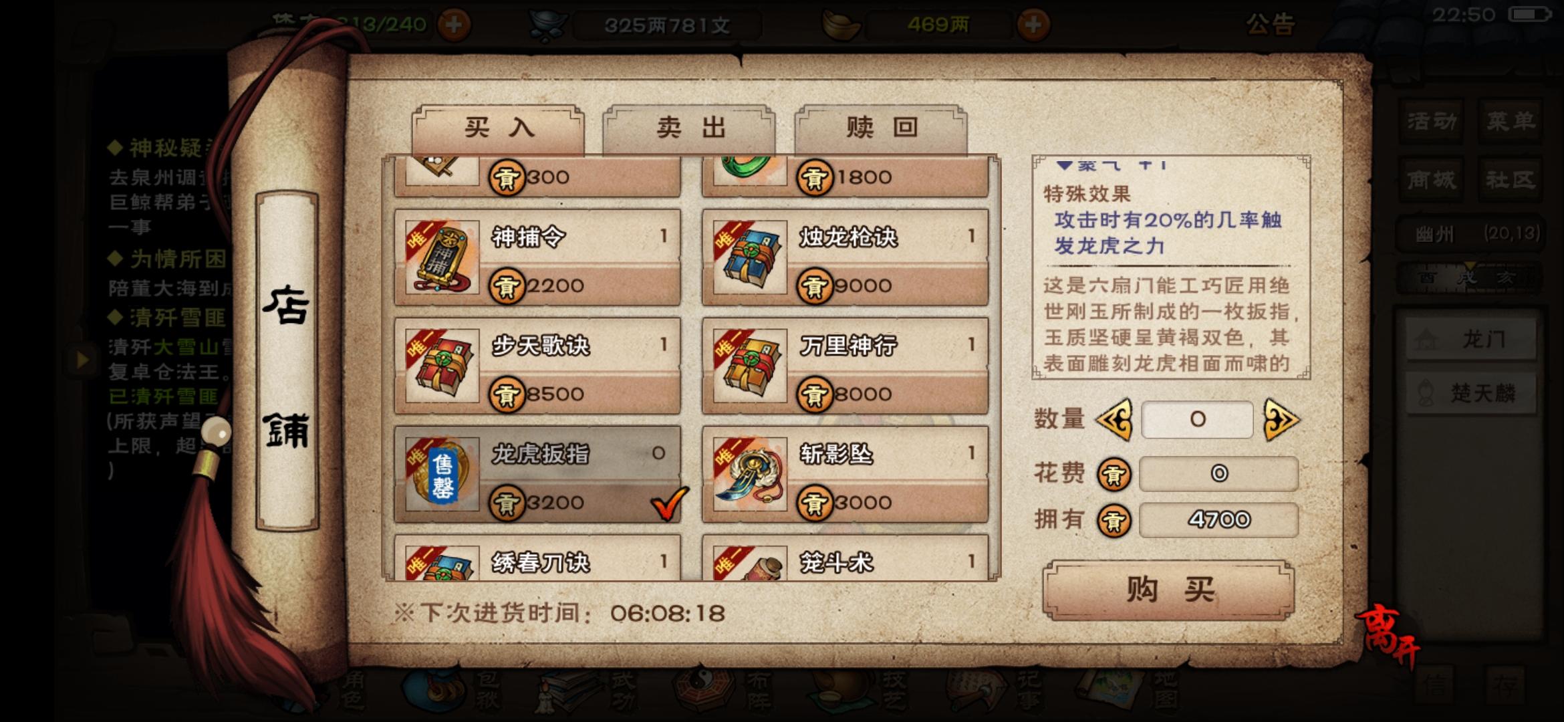Select the 神捕令 token item icon

pos(442,257)
